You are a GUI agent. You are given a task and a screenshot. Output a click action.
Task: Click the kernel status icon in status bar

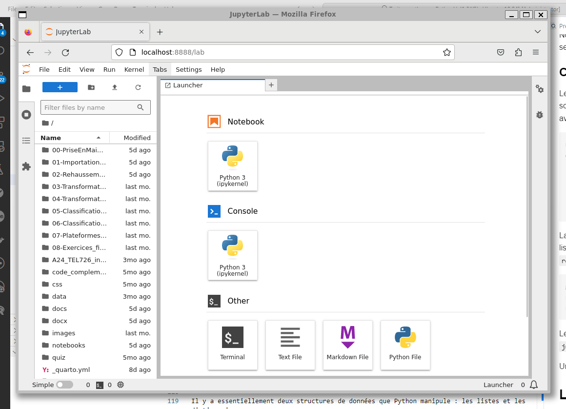coord(121,385)
